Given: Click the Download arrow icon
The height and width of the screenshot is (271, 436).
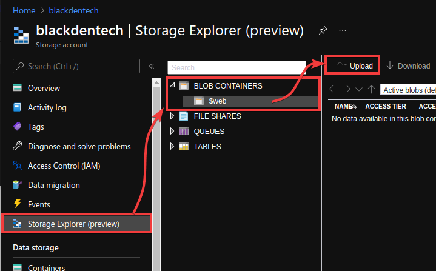Looking at the screenshot, I should click(x=390, y=66).
